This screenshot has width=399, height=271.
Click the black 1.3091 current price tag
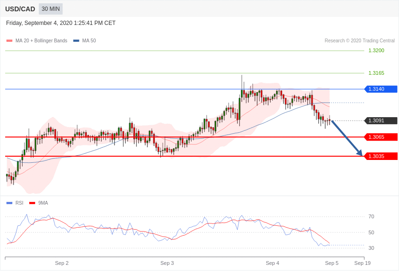click(x=381, y=120)
